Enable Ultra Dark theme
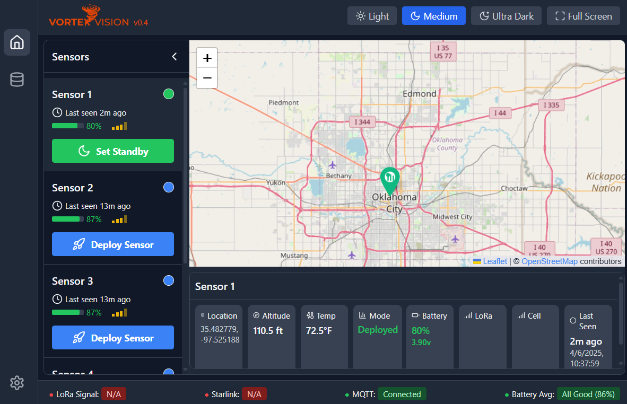Screen dimensions: 627x404 point(506,16)
